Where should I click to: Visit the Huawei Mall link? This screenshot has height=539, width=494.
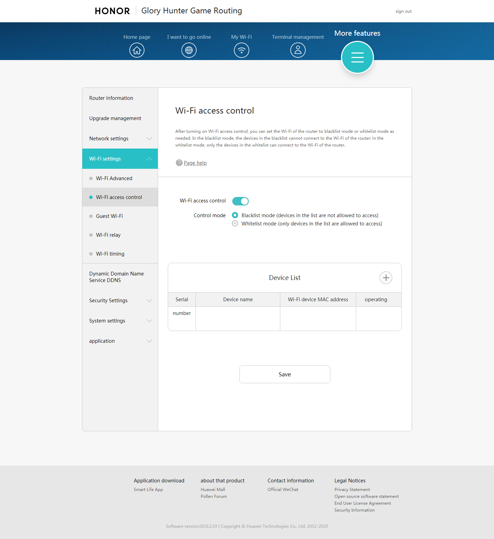pyautogui.click(x=213, y=490)
